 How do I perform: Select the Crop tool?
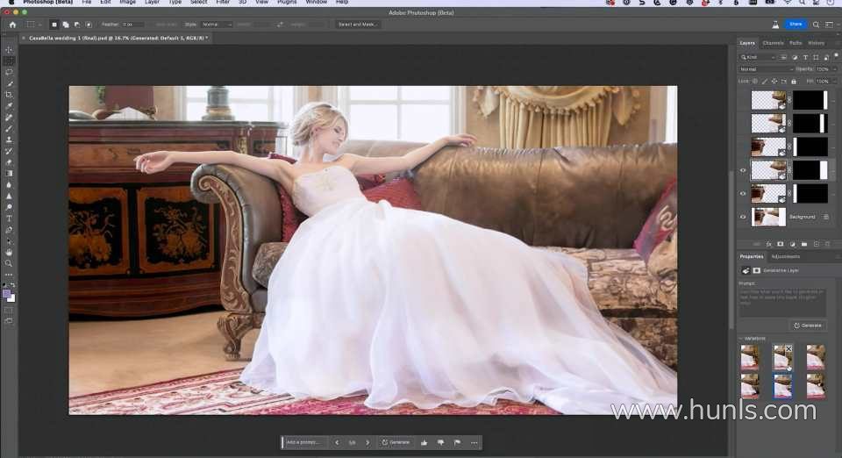[x=9, y=95]
